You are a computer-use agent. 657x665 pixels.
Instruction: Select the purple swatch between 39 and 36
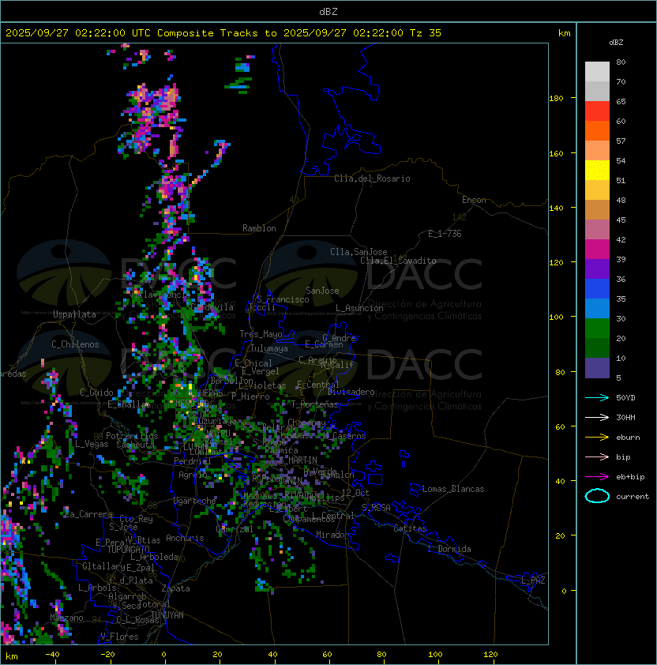(597, 269)
